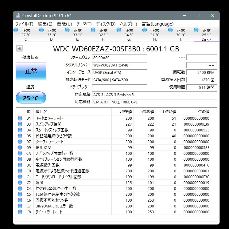The image size is (229, 229).
Task: Click status orb for drive G: 34 °C
Action: click(x=119, y=30)
